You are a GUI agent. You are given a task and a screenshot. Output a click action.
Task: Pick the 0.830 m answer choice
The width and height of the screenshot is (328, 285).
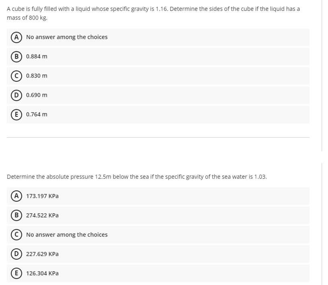158,76
